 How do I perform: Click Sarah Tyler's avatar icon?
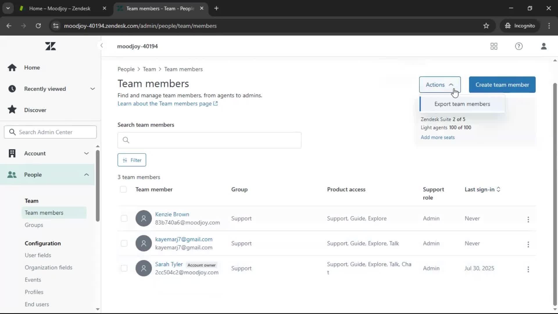tap(144, 268)
